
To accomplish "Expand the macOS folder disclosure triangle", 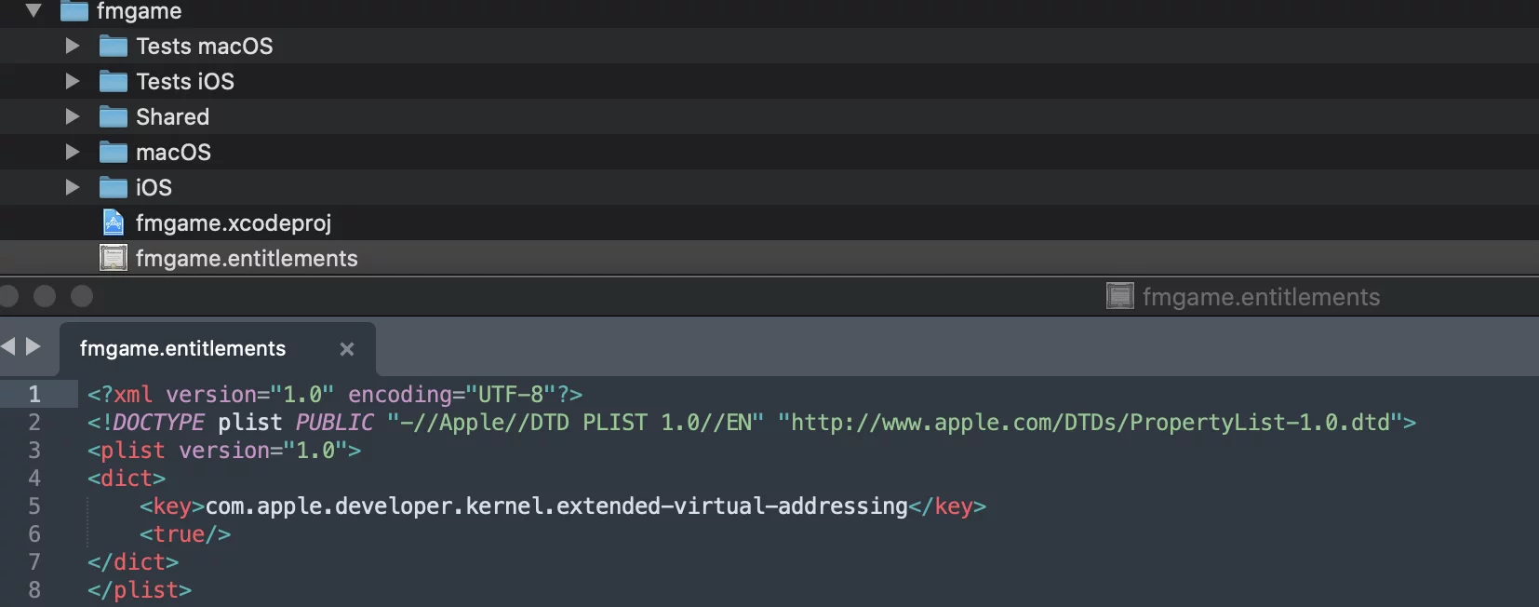I will pyautogui.click(x=73, y=152).
